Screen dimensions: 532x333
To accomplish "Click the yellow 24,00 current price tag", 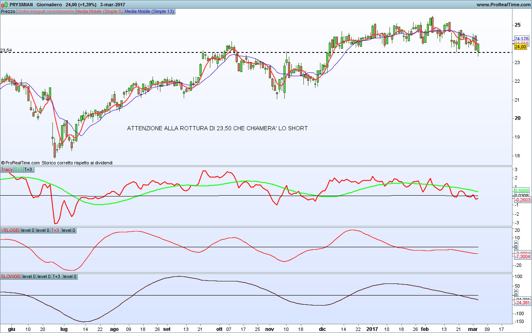I will pos(520,47).
